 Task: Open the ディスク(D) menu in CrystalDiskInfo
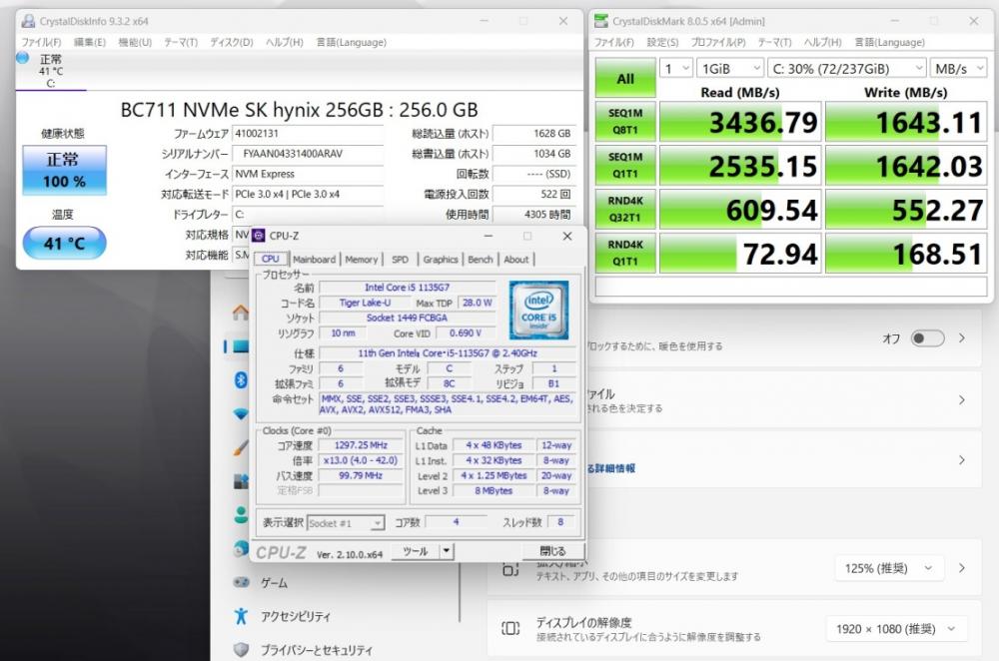(232, 42)
